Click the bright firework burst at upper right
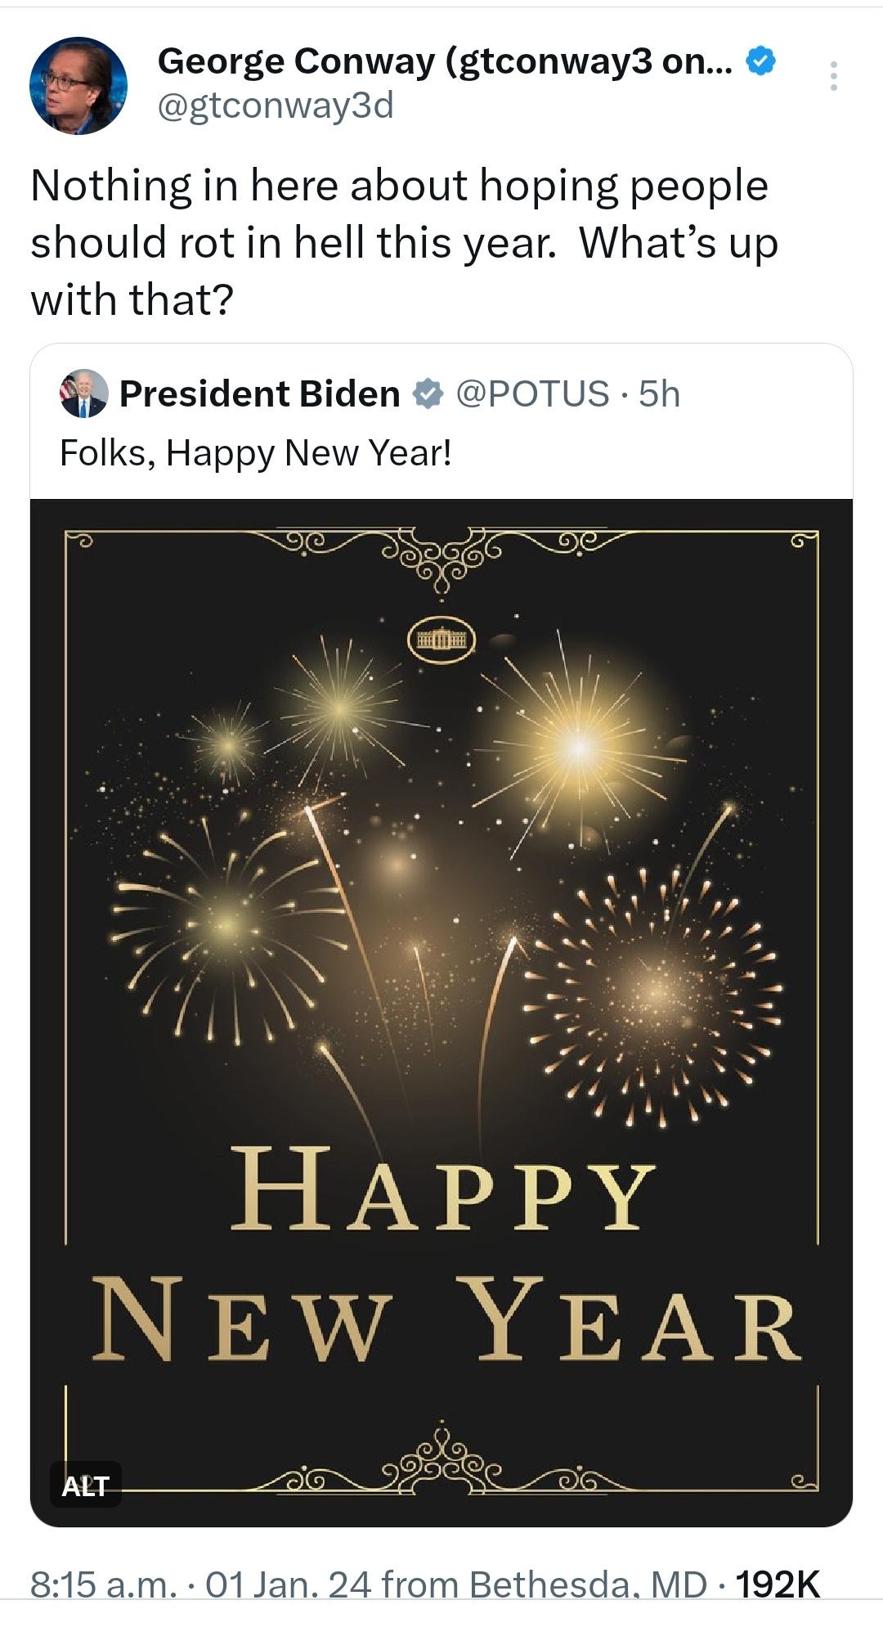 pyautogui.click(x=579, y=747)
